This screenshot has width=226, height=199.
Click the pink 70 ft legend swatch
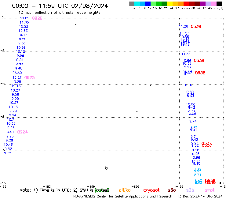pyautogui.click(x=213, y=4)
